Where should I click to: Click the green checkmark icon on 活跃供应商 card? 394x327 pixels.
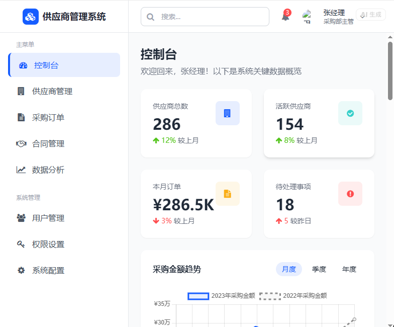point(350,113)
